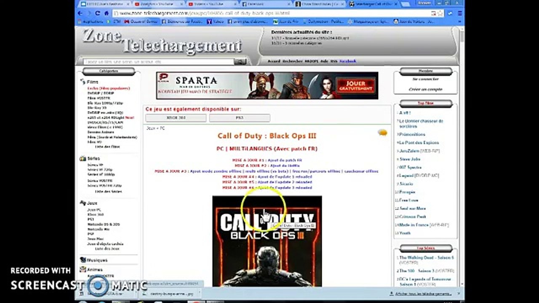This screenshot has height=303, width=539.
Task: Open Exclus (films populaires) link
Action: pyautogui.click(x=109, y=88)
